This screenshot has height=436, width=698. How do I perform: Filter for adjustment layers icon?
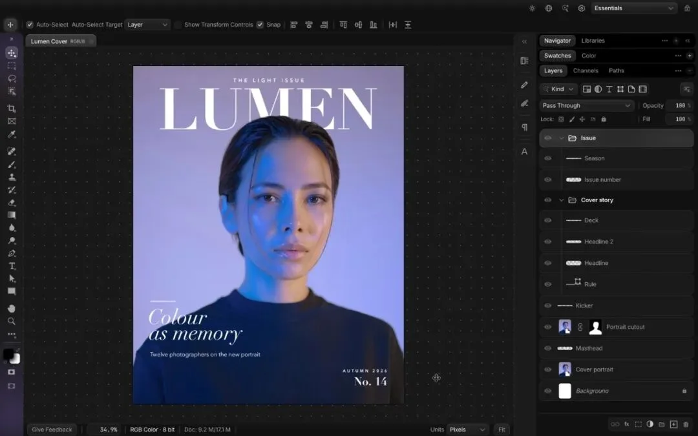tap(598, 89)
